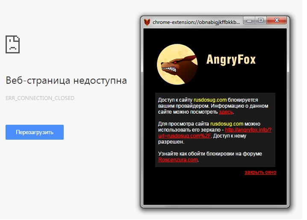Close the popup with the red X

pos(277,21)
